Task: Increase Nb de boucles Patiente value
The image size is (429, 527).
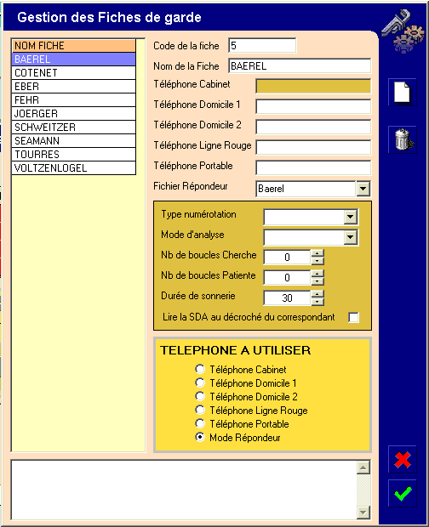Action: [317, 274]
